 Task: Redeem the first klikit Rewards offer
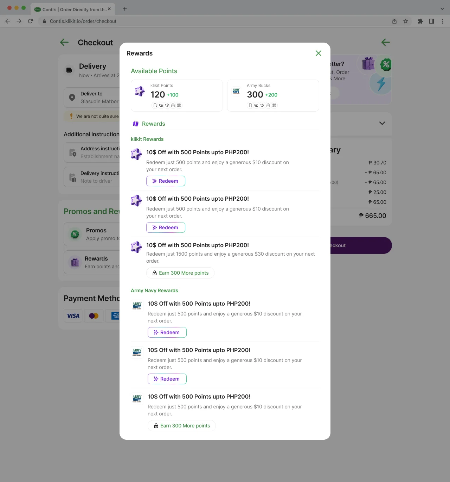tap(166, 181)
